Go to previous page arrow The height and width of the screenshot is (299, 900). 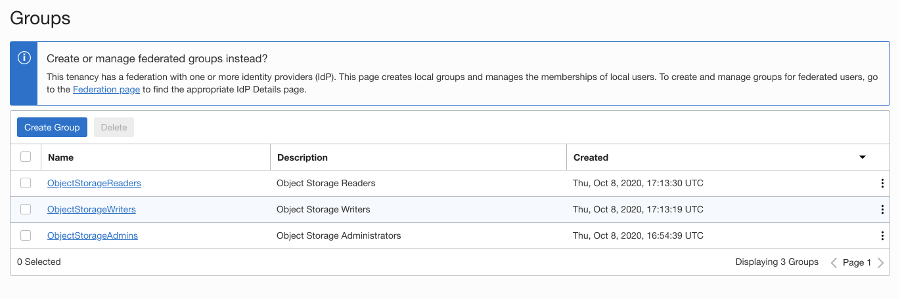tap(834, 262)
